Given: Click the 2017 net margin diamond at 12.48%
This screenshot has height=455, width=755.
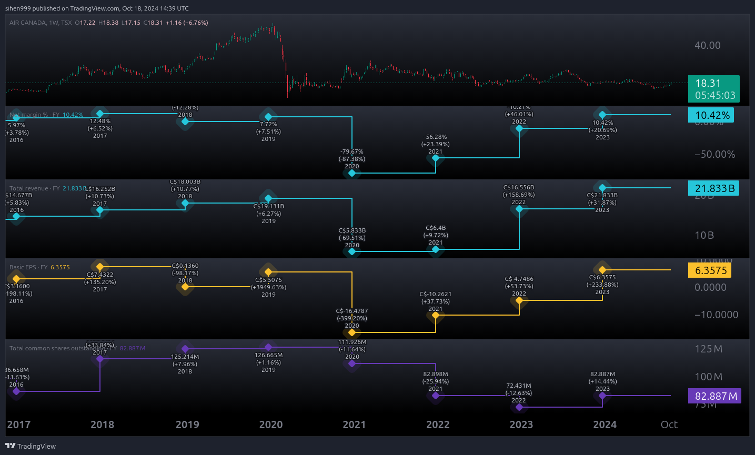Looking at the screenshot, I should [x=100, y=114].
